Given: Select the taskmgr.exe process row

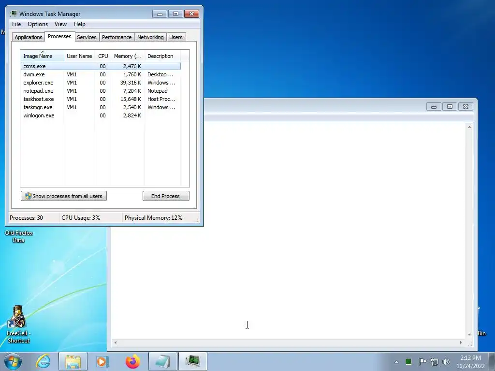Looking at the screenshot, I should (x=101, y=107).
